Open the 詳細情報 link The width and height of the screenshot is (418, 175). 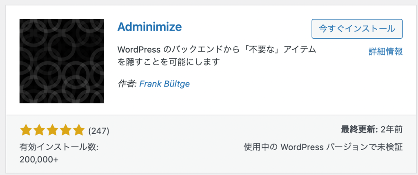tap(385, 51)
